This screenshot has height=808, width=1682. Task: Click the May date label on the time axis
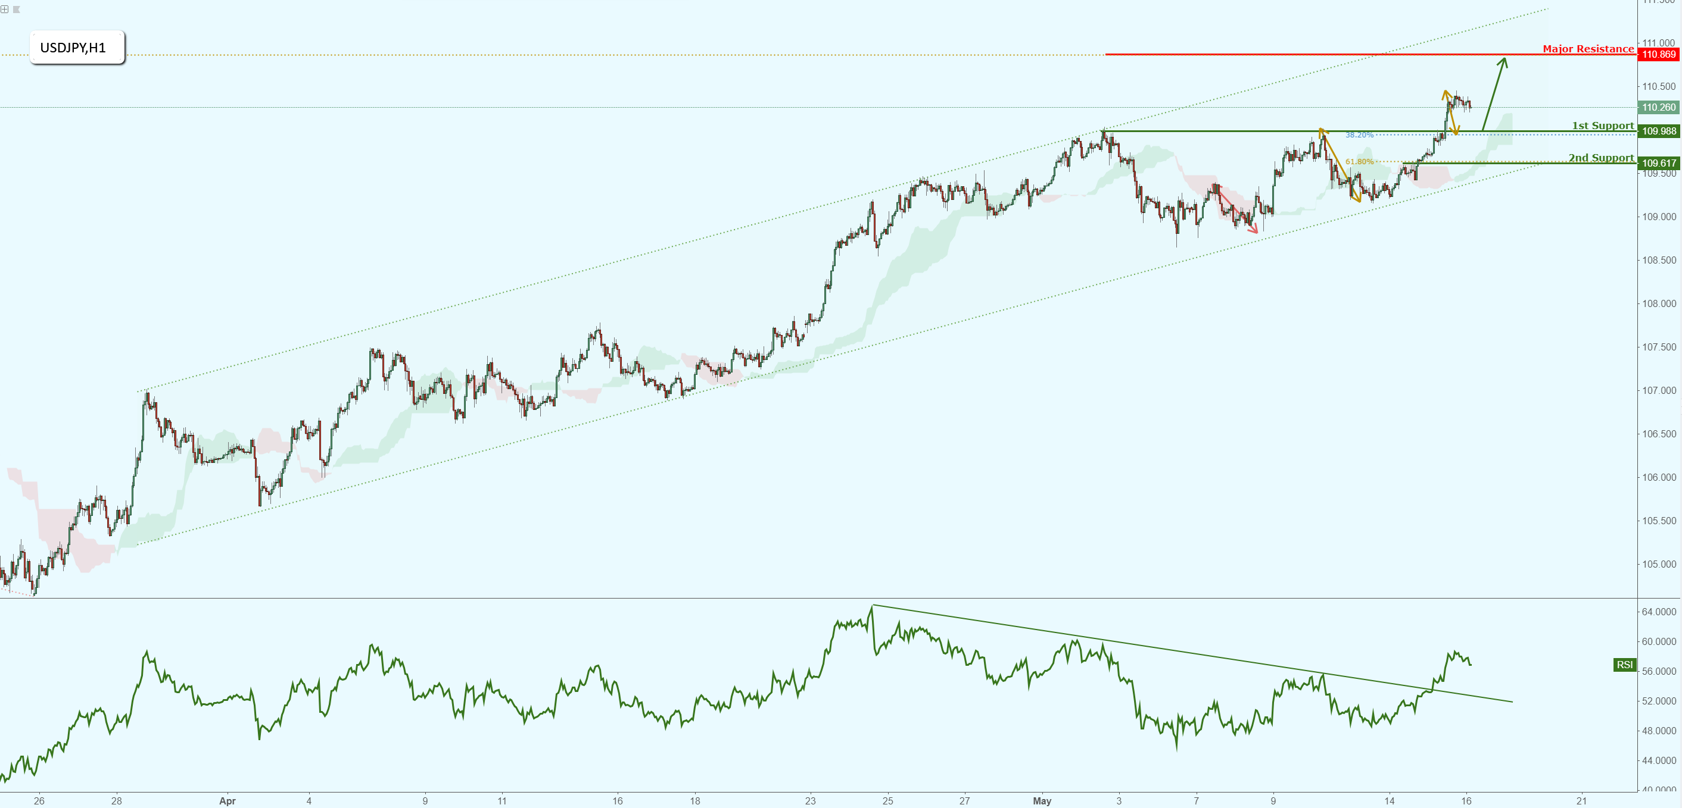click(1042, 801)
